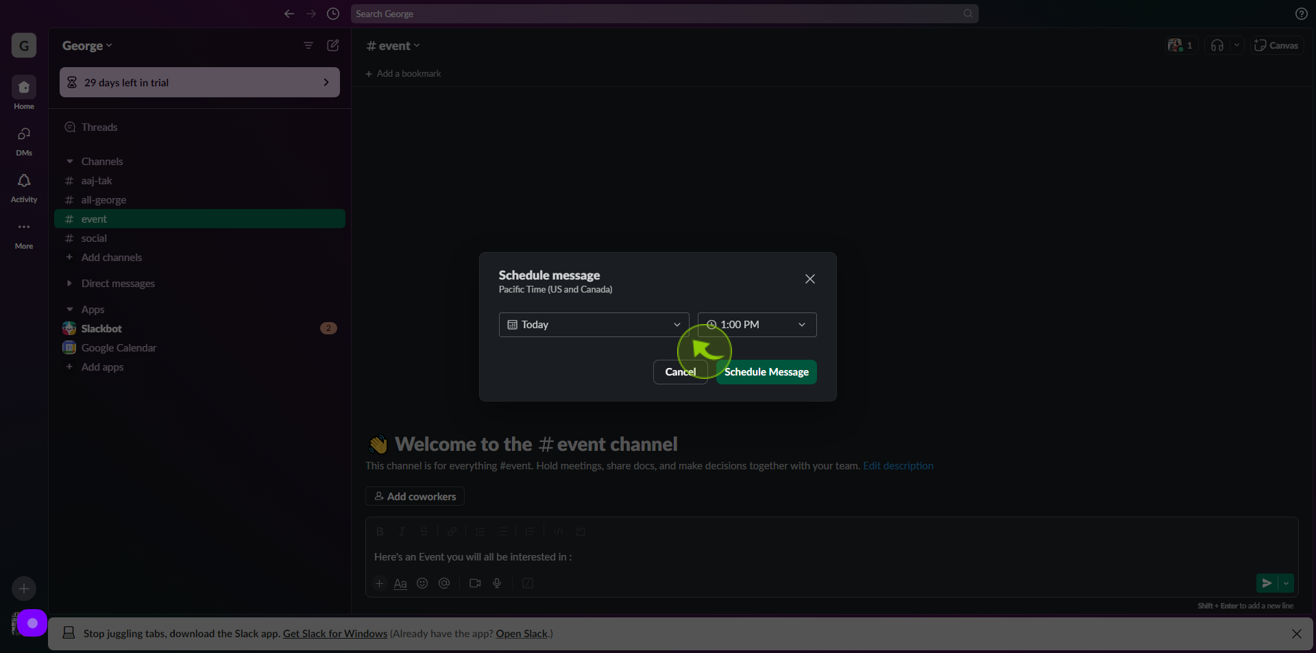This screenshot has height=653, width=1316.
Task: Click the Edit description link
Action: 898,466
